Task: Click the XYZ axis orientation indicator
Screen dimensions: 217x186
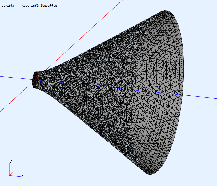Action: pos(16,169)
